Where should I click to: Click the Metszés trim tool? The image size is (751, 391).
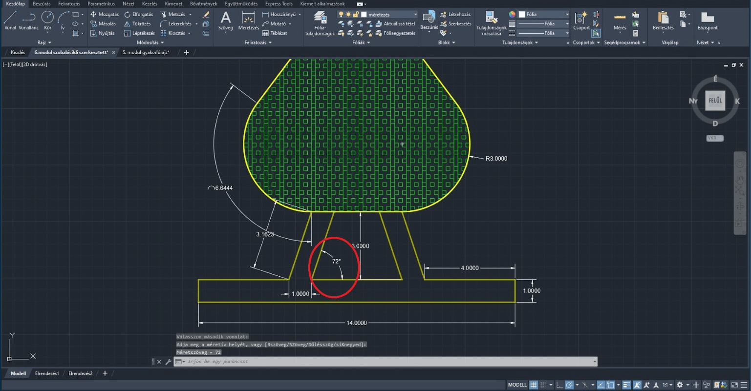click(172, 15)
